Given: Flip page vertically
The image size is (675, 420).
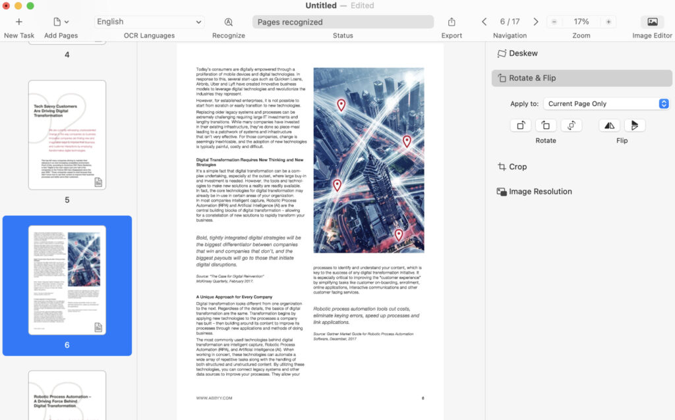Looking at the screenshot, I should point(635,125).
